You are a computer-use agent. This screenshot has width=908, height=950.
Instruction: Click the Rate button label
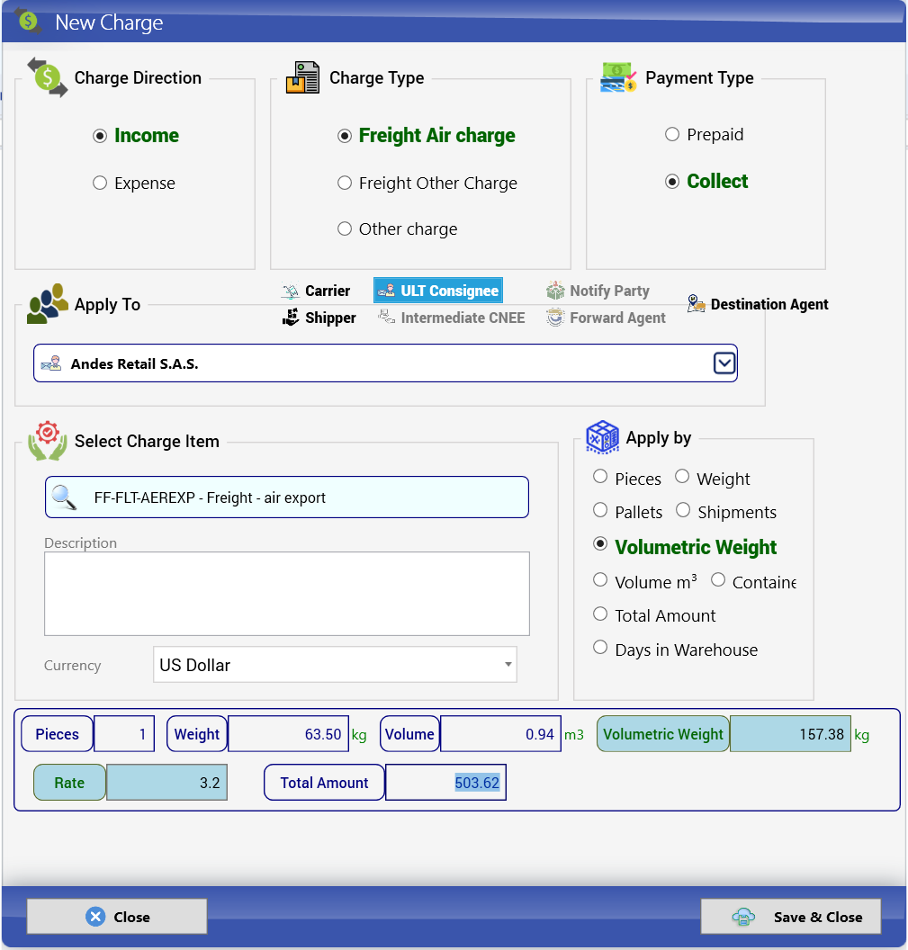pos(69,783)
